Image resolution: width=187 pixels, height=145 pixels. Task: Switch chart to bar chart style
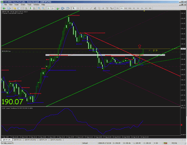(26, 8)
